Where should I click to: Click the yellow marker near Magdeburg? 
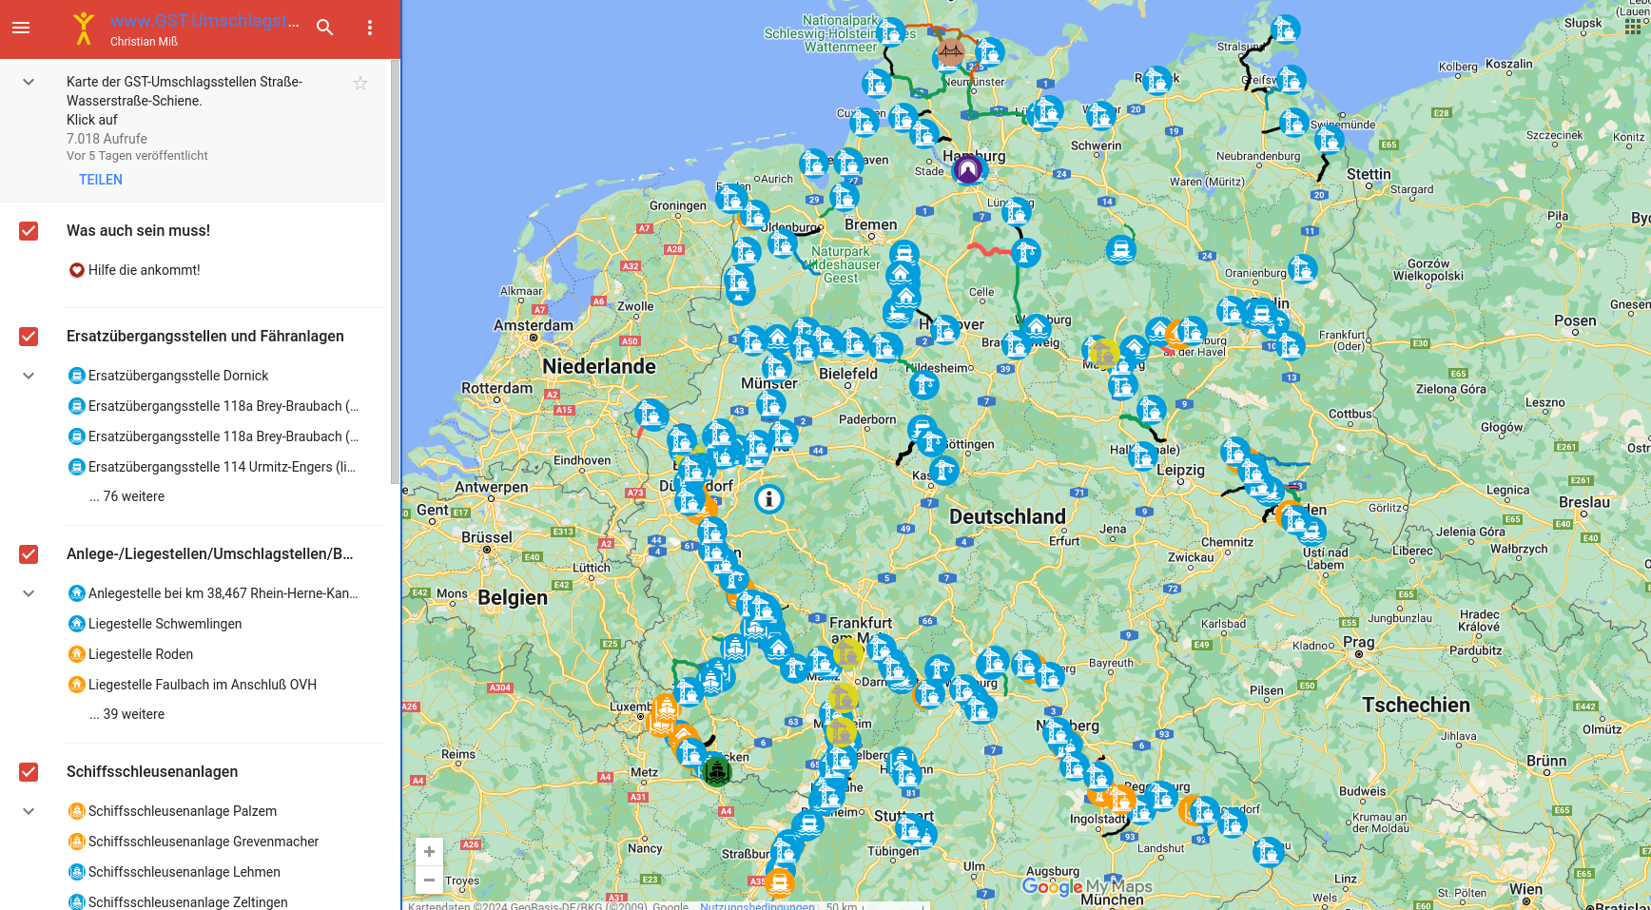pyautogui.click(x=1104, y=354)
